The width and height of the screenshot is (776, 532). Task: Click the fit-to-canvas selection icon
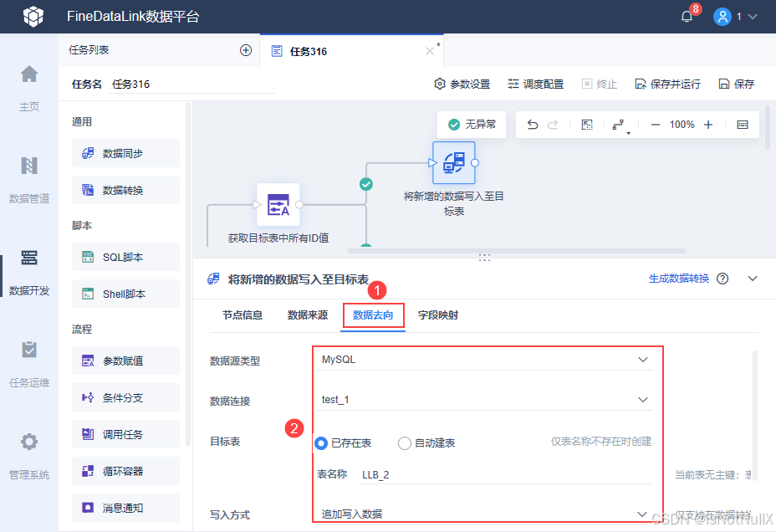pos(587,125)
